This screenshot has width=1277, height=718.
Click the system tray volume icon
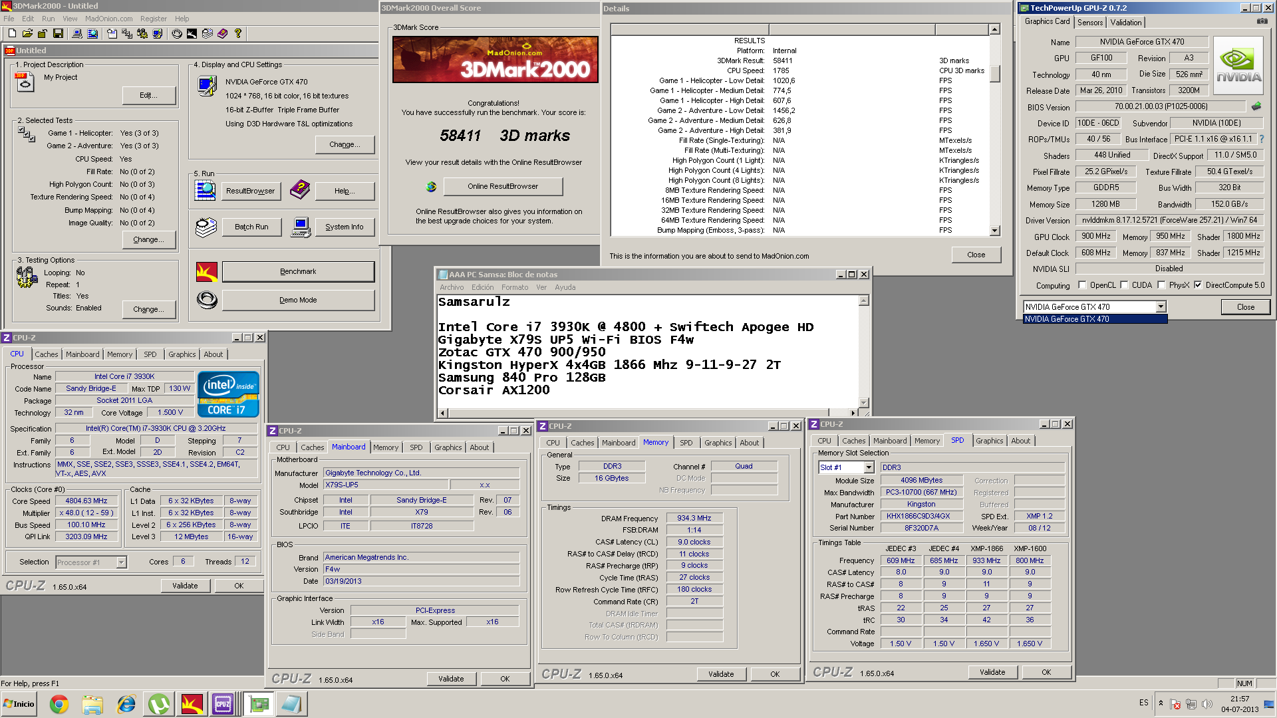click(x=1207, y=704)
